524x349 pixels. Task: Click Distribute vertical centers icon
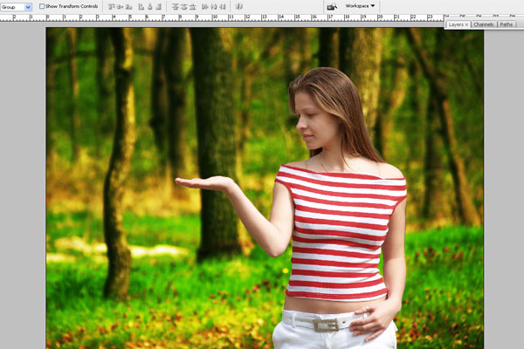[182, 6]
